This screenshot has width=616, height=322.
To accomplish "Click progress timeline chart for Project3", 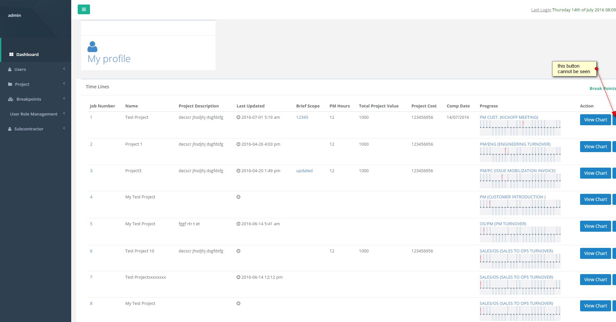I will pyautogui.click(x=520, y=181).
